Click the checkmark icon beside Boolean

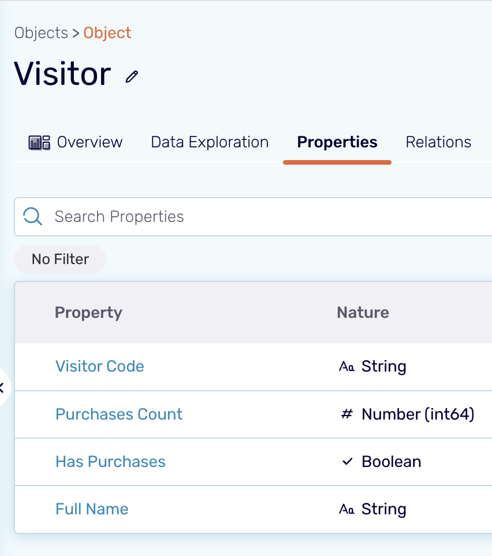pos(347,462)
